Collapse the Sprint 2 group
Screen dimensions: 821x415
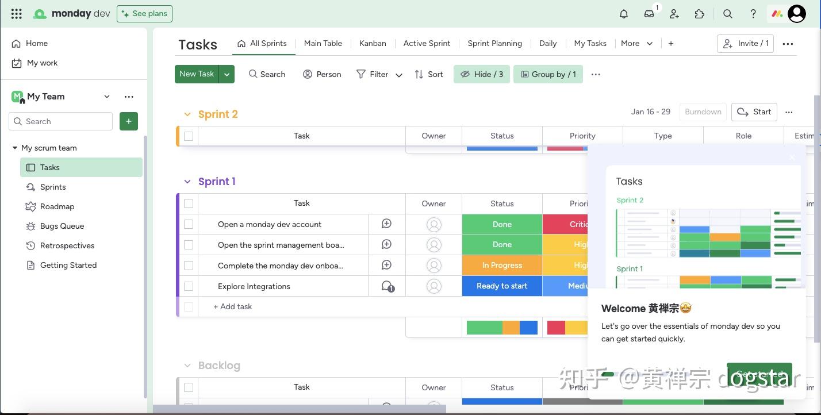187,114
